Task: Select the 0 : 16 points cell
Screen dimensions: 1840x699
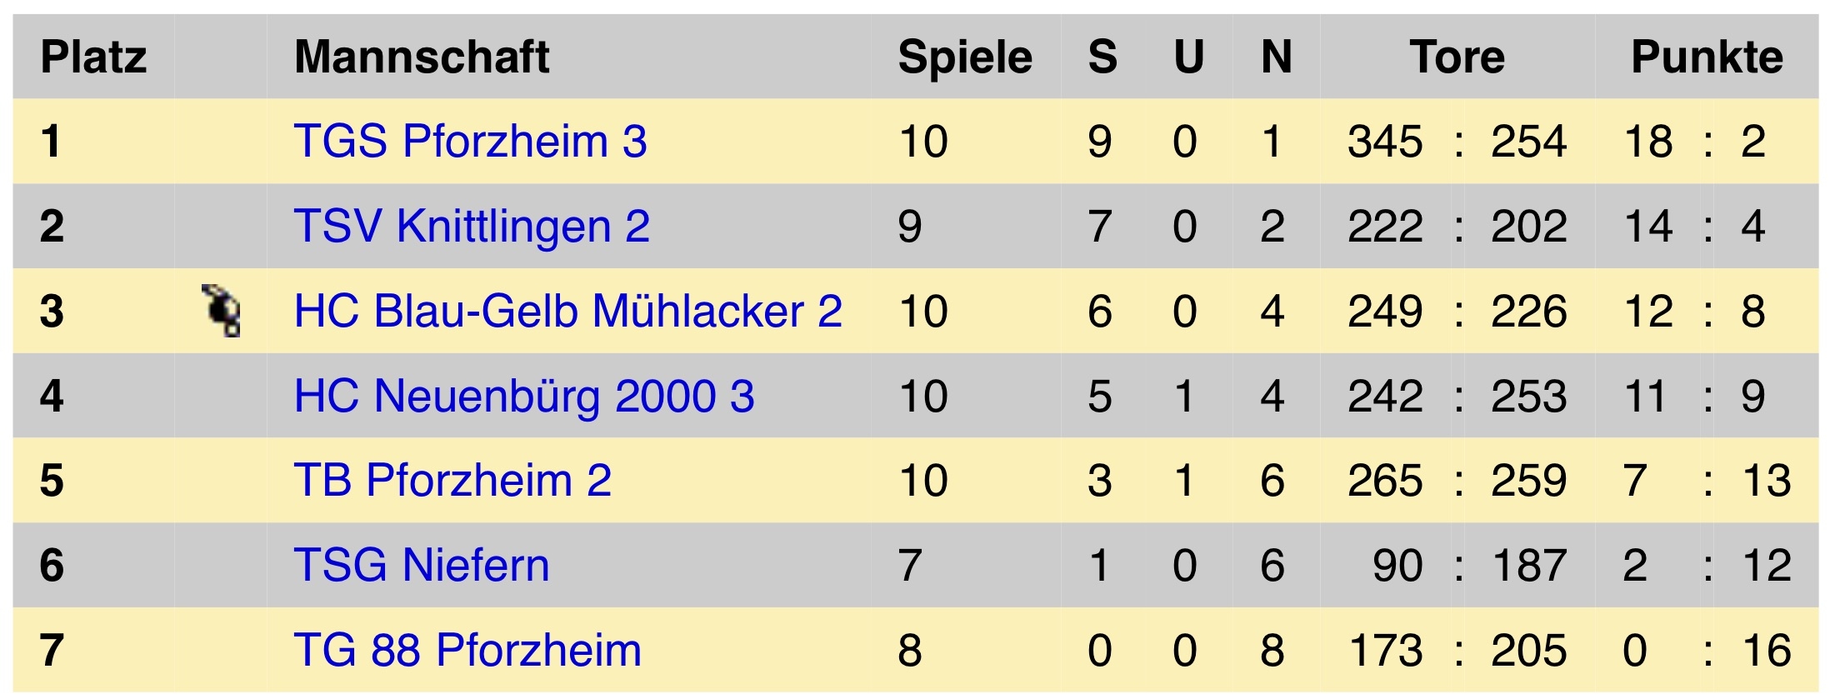Action: tap(1707, 651)
